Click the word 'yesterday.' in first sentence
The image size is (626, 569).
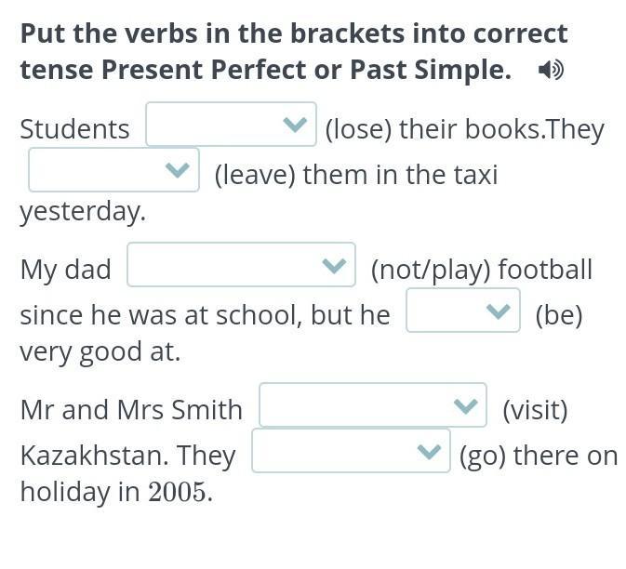click(83, 212)
